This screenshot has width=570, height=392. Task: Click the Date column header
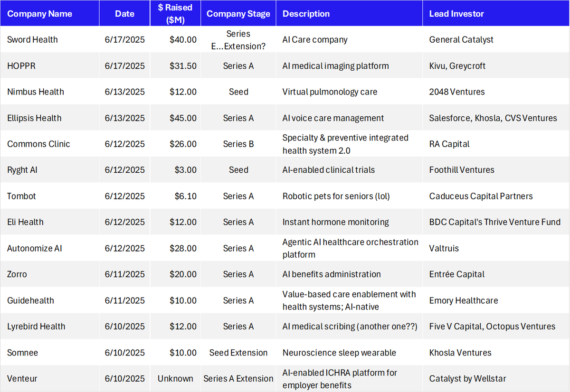coord(125,13)
